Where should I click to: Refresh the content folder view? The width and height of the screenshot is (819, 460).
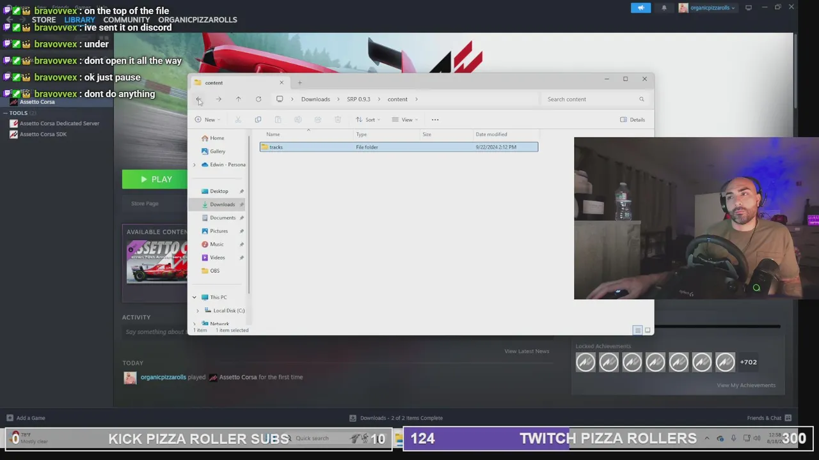coord(258,99)
